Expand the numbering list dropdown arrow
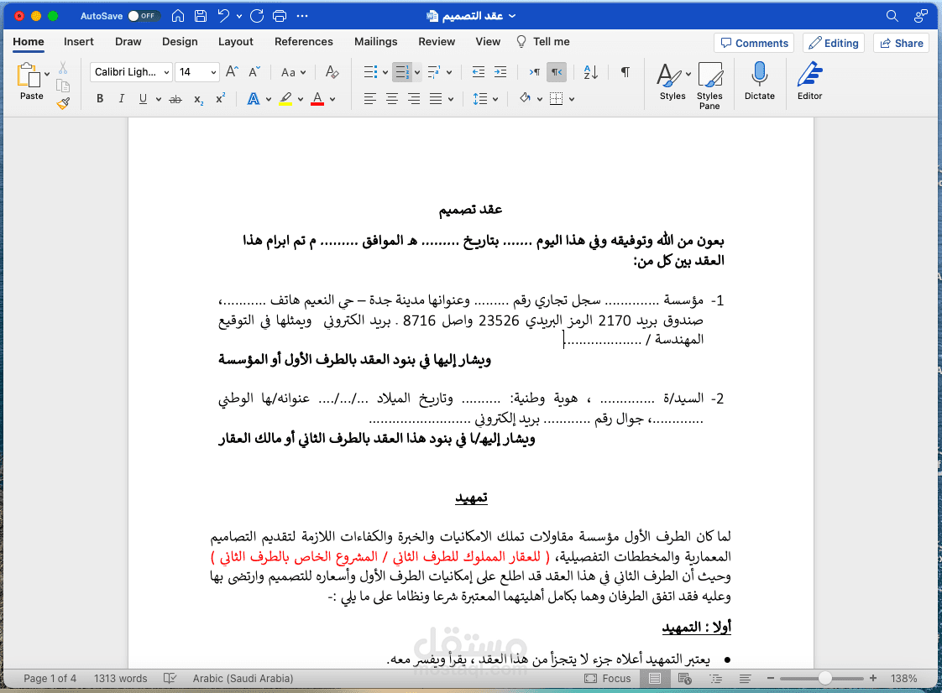This screenshot has width=942, height=693. 417,73
